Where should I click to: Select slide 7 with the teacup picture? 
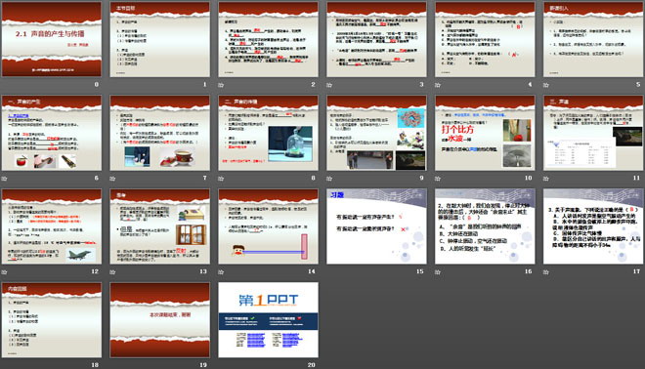pos(160,133)
